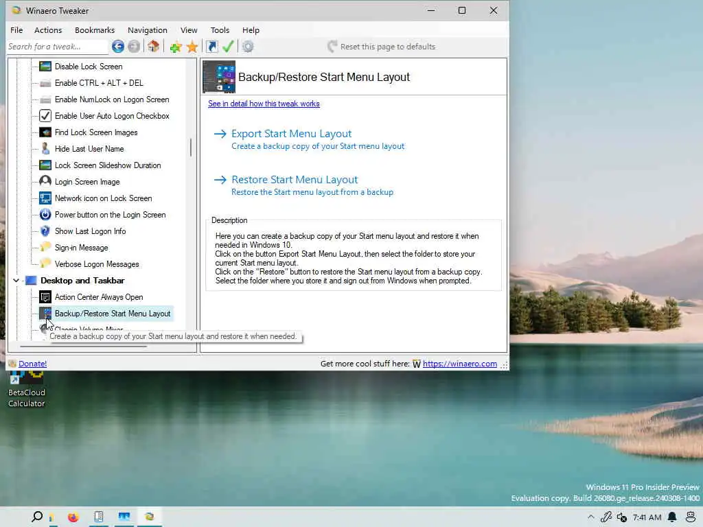Image resolution: width=703 pixels, height=527 pixels.
Task: Click the Show Last Logon Info icon
Action: pyautogui.click(x=45, y=231)
